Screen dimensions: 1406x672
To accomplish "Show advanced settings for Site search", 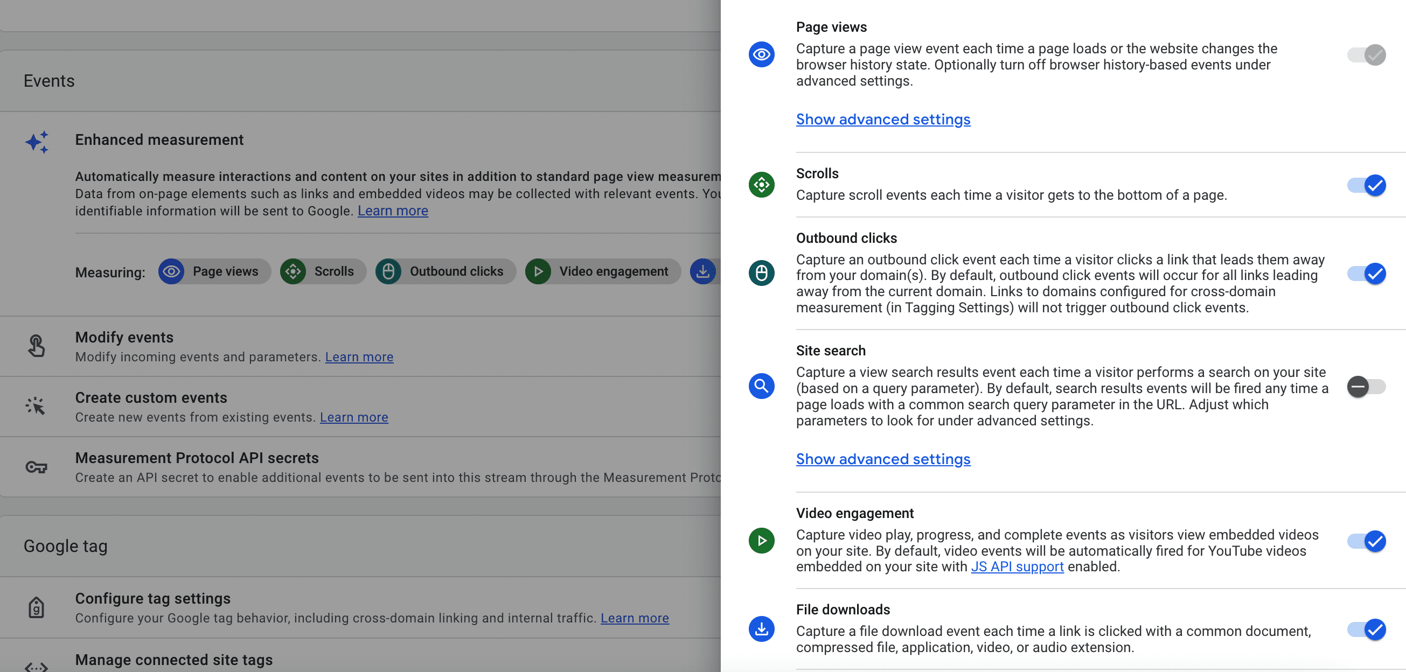I will tap(883, 458).
